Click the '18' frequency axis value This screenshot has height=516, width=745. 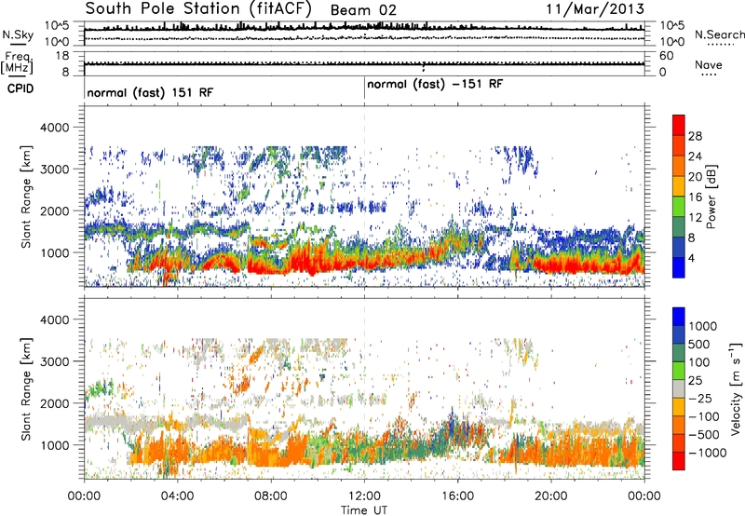tap(62, 56)
